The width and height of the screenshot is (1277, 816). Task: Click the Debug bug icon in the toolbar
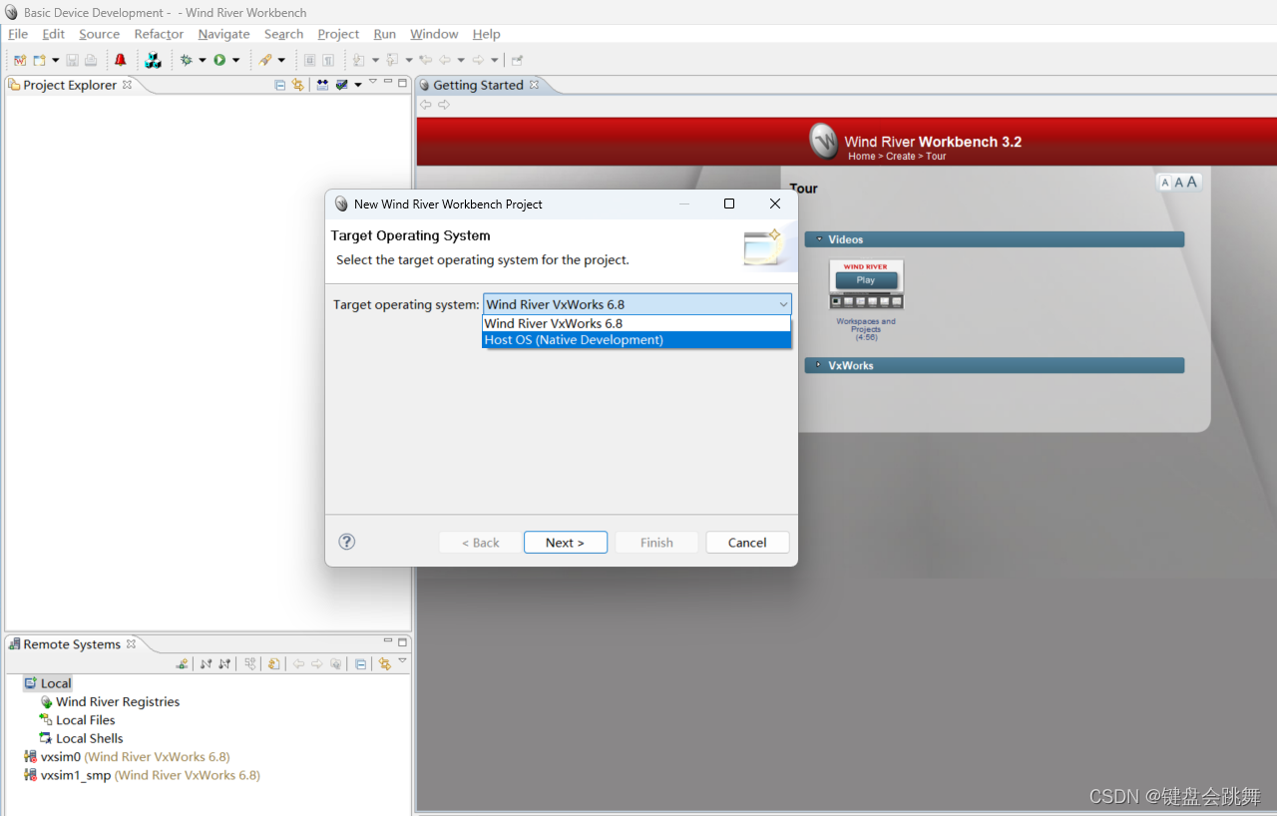[186, 60]
